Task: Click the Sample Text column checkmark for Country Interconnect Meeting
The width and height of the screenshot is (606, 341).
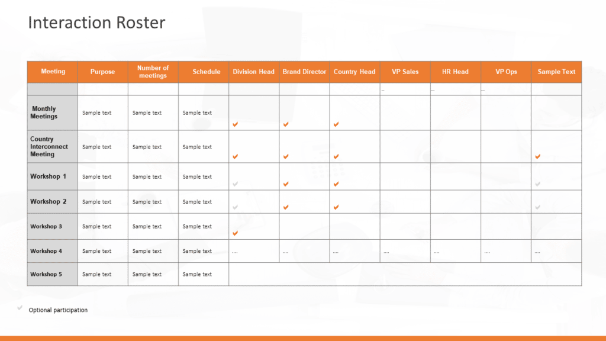Action: [537, 156]
